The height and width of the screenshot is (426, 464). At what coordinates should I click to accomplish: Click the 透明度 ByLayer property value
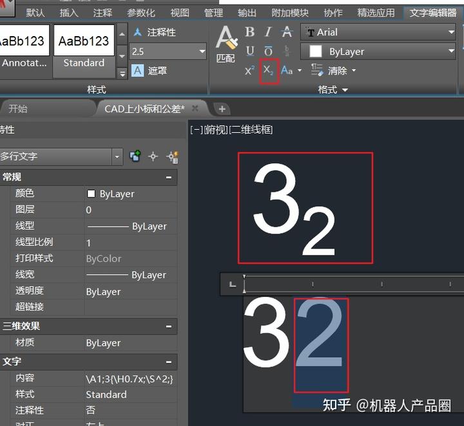(130, 291)
